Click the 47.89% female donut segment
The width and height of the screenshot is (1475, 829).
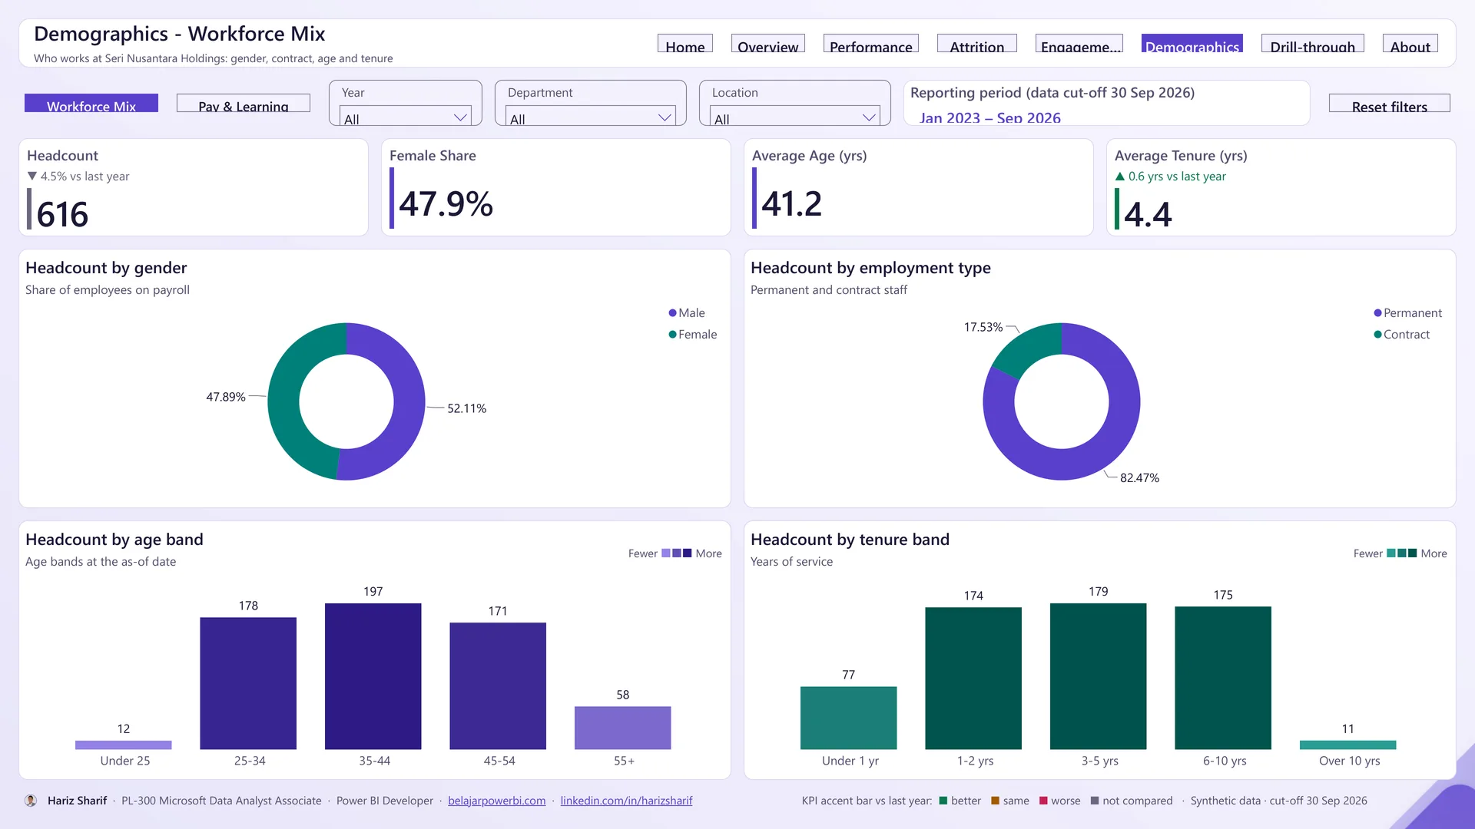284,403
